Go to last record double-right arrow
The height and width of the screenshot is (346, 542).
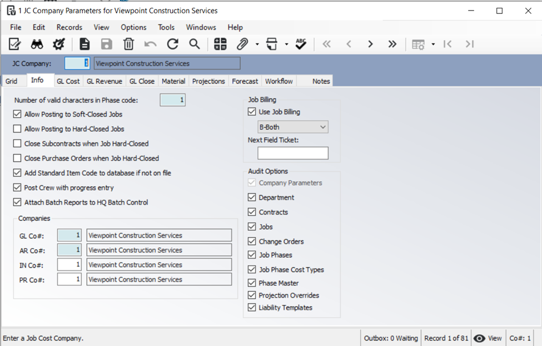click(x=392, y=44)
